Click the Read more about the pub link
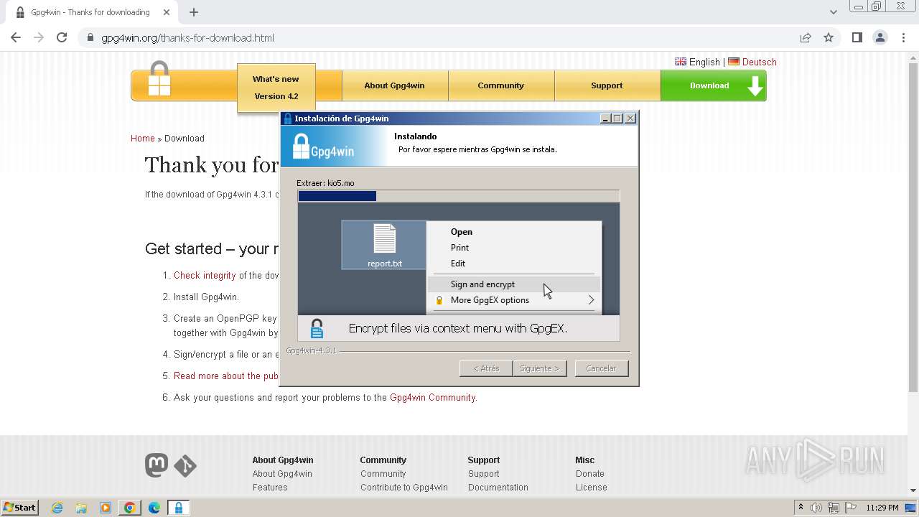 [226, 376]
